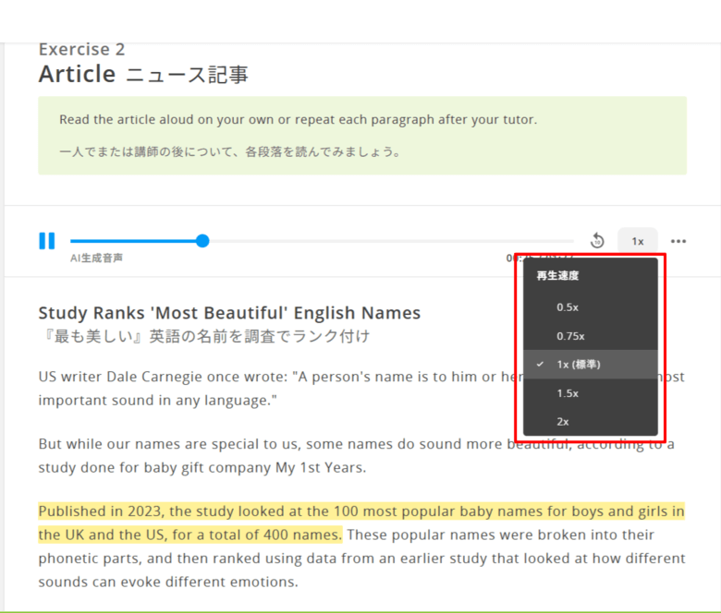Rewind the audio by 10 seconds

(597, 241)
